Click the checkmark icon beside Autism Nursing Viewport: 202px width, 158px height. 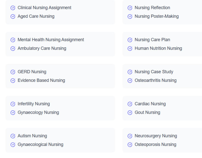tap(13, 136)
